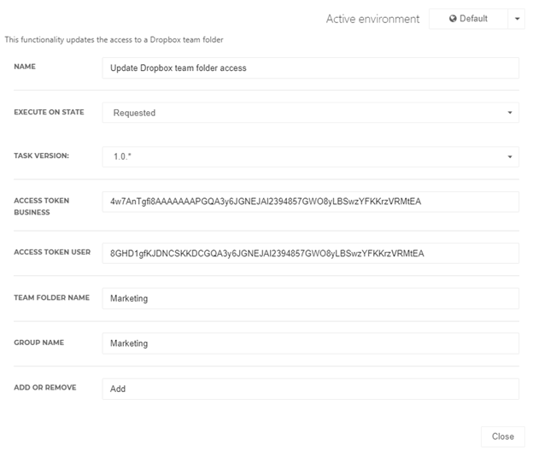This screenshot has height=457, width=533.
Task: Click the globe icon beside Default
Action: [x=453, y=18]
